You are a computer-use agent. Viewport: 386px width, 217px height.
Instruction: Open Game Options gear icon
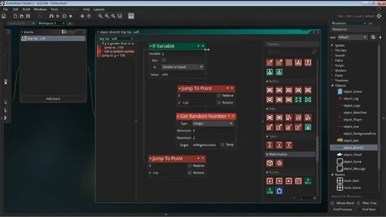pyautogui.click(x=82, y=16)
